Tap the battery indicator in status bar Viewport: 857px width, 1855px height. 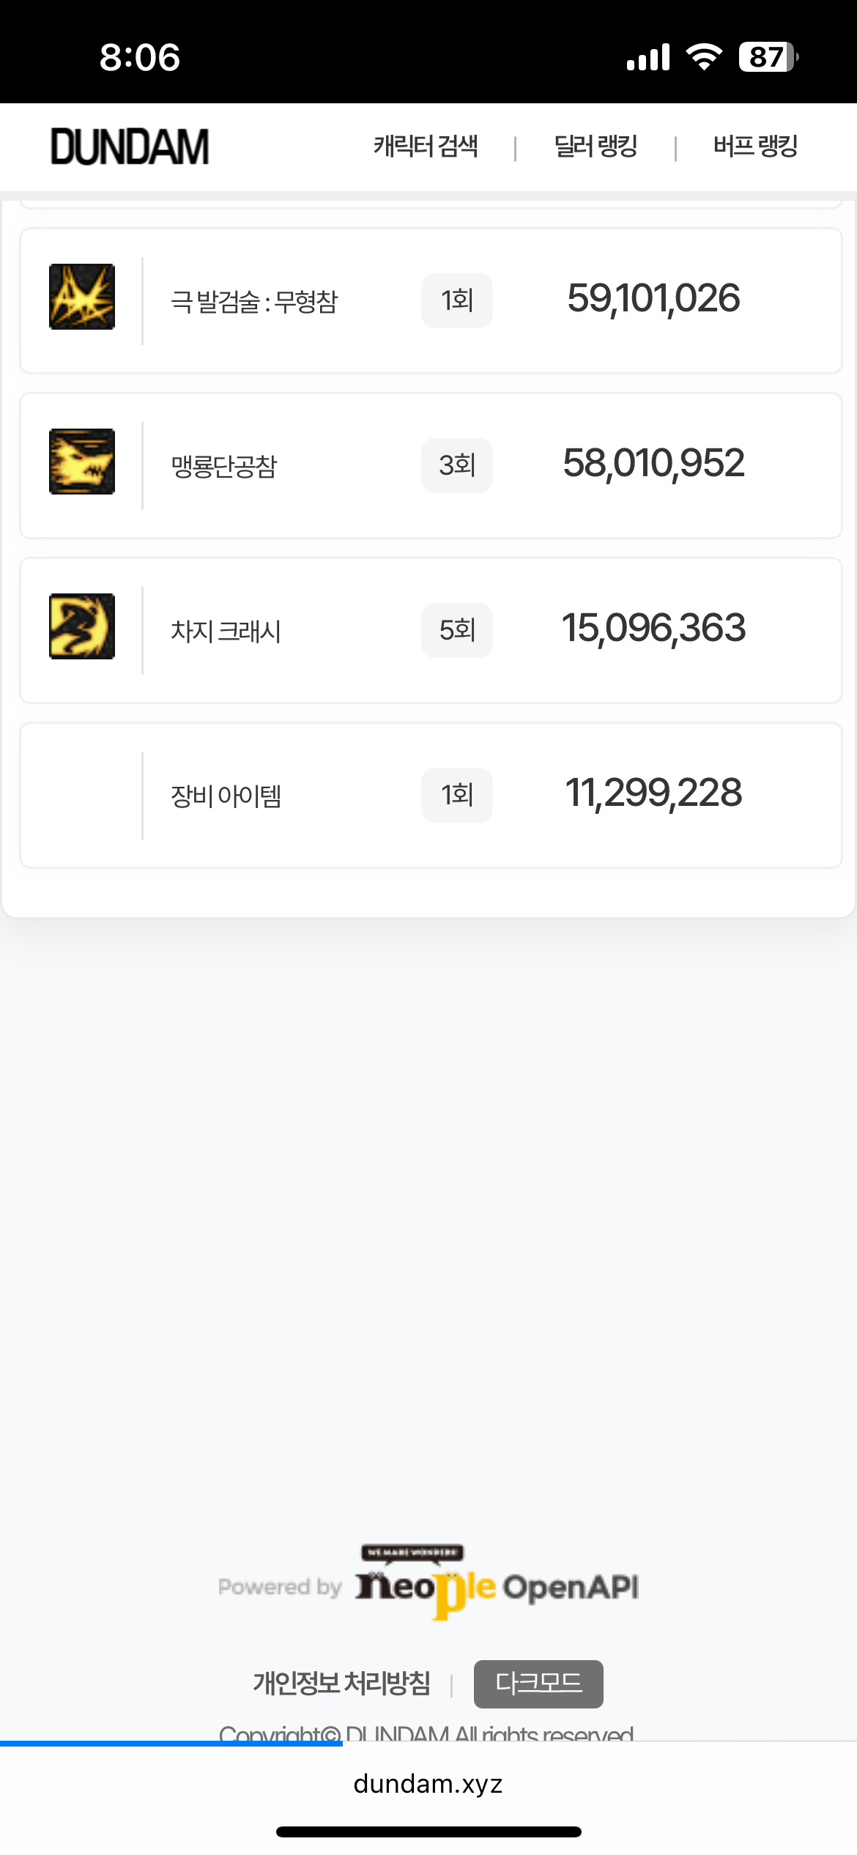pyautogui.click(x=768, y=57)
